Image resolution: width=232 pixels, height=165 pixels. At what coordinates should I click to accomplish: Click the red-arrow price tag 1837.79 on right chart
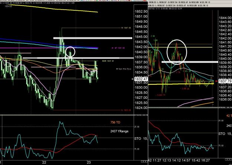point(225,81)
